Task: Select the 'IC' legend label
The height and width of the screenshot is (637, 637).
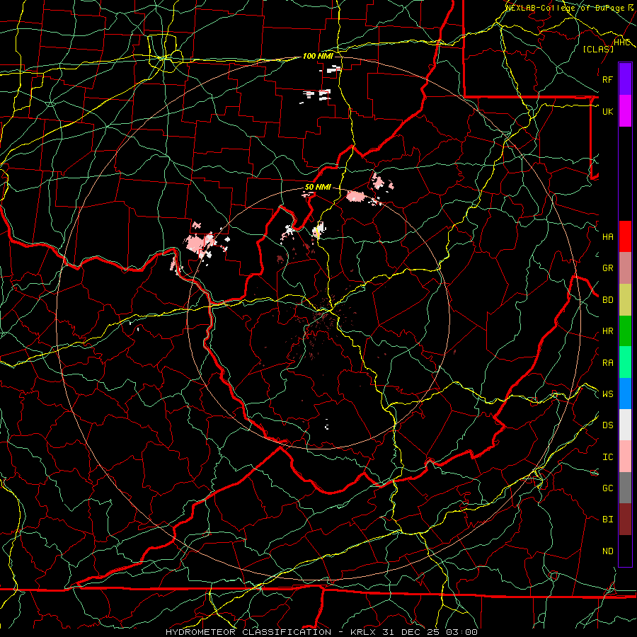Action: click(607, 457)
